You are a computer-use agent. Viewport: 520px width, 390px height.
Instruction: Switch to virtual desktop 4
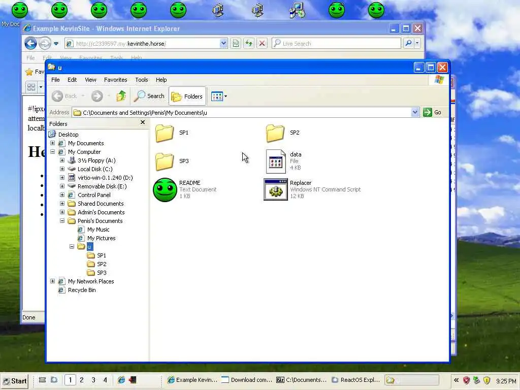[105, 380]
